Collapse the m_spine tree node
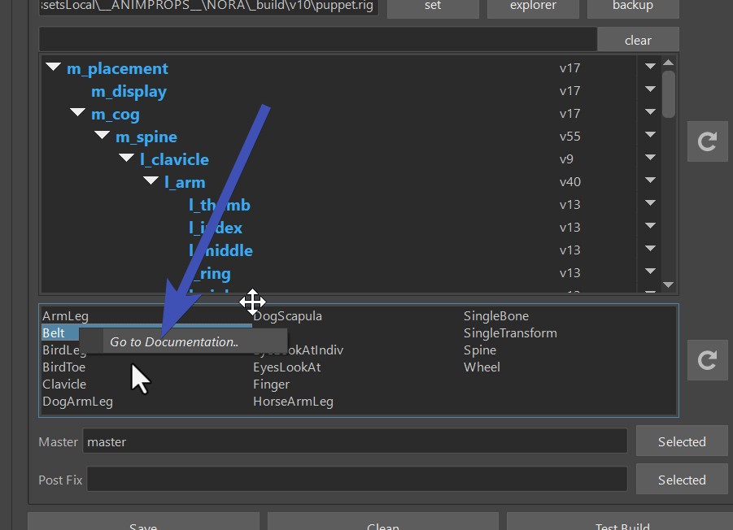Image resolution: width=733 pixels, height=530 pixels. pos(103,137)
